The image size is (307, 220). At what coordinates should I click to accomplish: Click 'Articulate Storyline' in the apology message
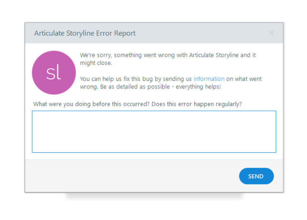click(x=213, y=55)
